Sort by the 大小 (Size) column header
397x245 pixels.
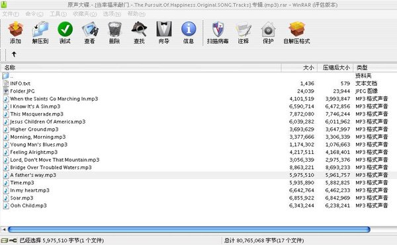[299, 68]
